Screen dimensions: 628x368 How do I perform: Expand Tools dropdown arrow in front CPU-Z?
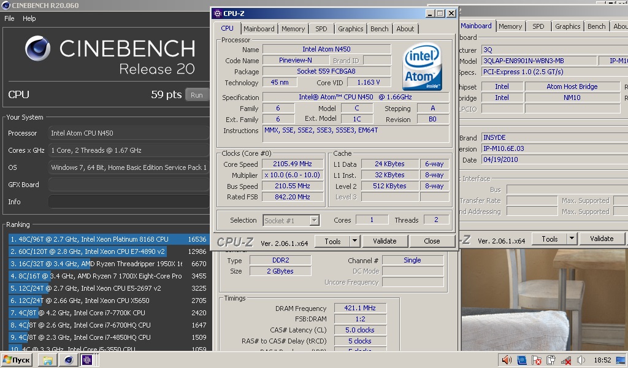click(355, 241)
